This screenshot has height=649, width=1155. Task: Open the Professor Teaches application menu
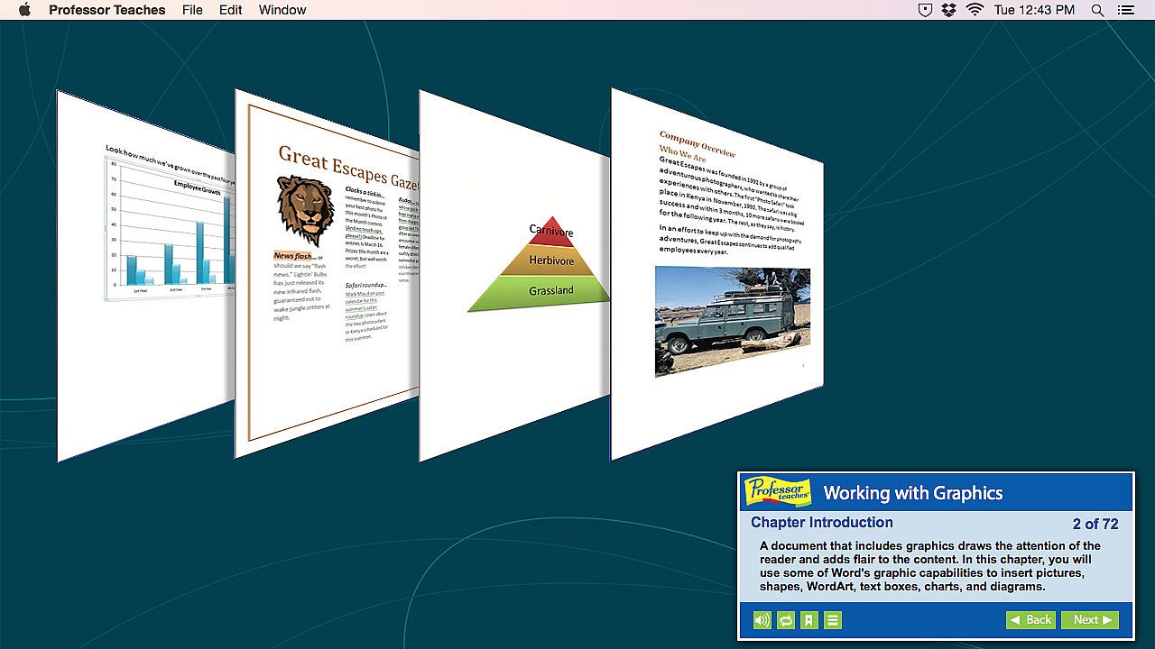[107, 10]
